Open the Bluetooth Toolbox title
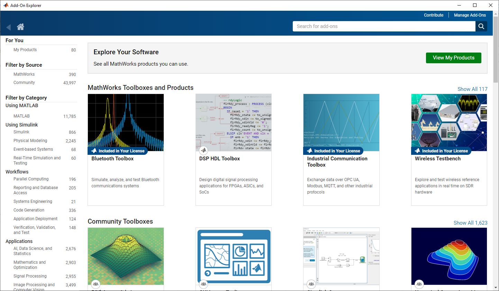The width and height of the screenshot is (499, 291). [x=112, y=159]
